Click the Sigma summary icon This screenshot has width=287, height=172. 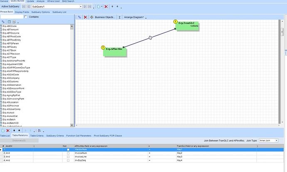[x=119, y=17]
